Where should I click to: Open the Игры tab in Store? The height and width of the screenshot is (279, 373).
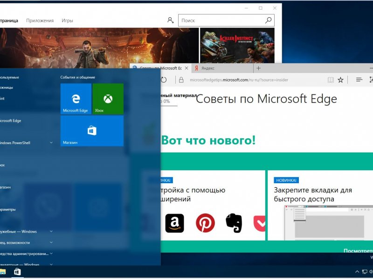click(67, 20)
